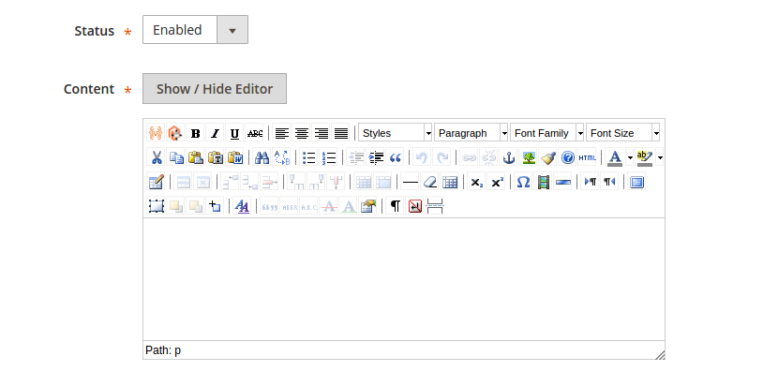The image size is (778, 386).
Task: Justify text fully
Action: [x=341, y=133]
